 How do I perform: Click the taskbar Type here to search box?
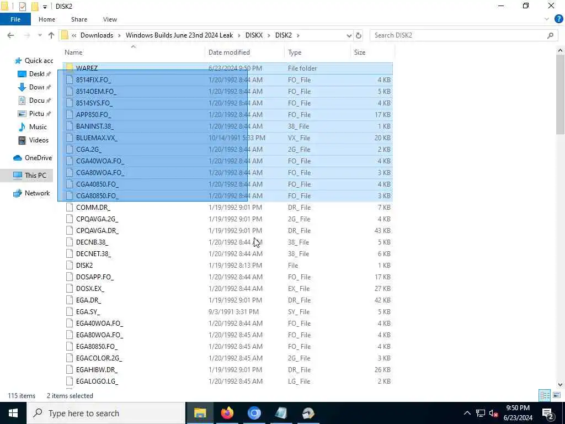coord(106,413)
